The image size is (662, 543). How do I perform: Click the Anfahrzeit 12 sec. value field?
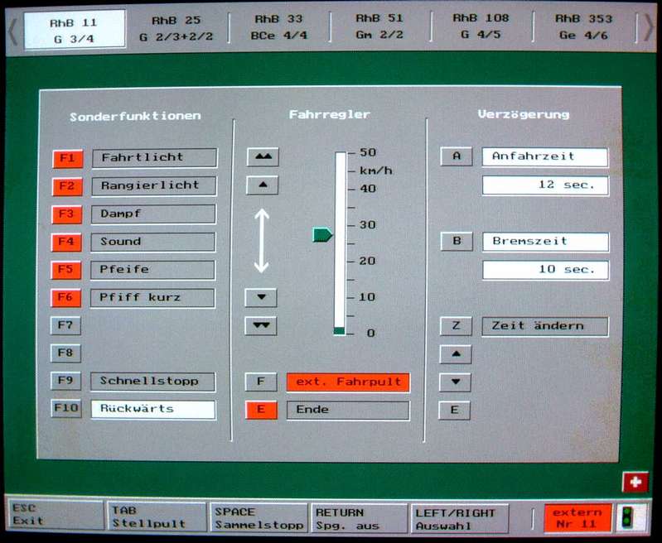pyautogui.click(x=545, y=185)
